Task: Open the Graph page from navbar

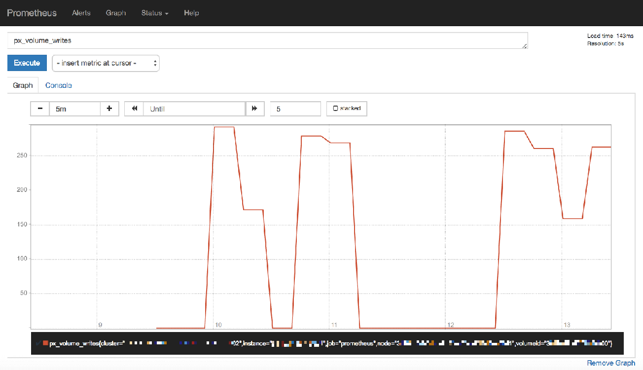Action: coord(116,13)
